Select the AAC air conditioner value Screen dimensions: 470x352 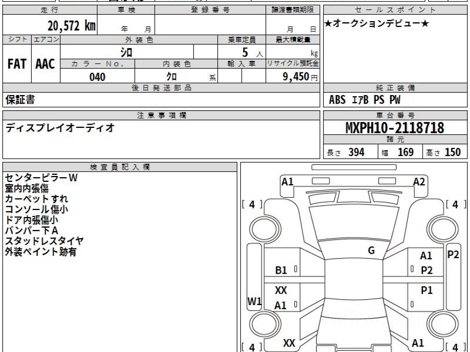pyautogui.click(x=45, y=64)
